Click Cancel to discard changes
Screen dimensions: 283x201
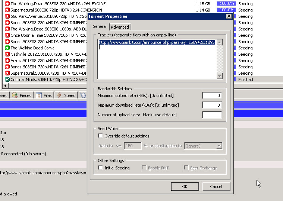coord(216,187)
